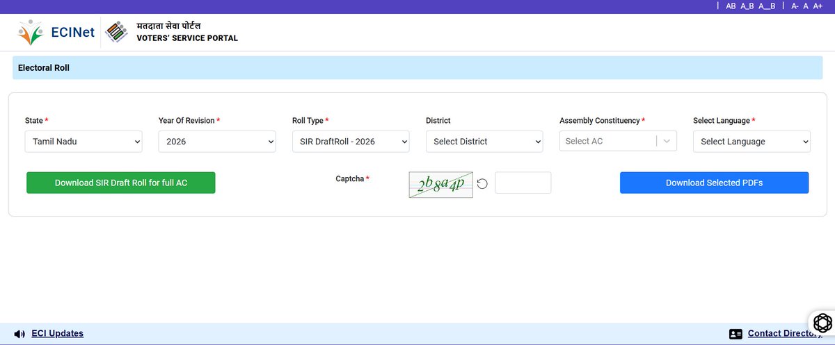
Task: Expand the Assembly Constituency chevron arrow
Action: pos(667,141)
